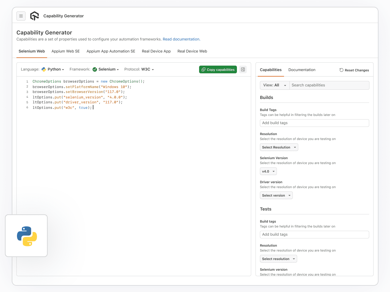Open the Read documentation link
The height and width of the screenshot is (292, 390).
click(182, 39)
